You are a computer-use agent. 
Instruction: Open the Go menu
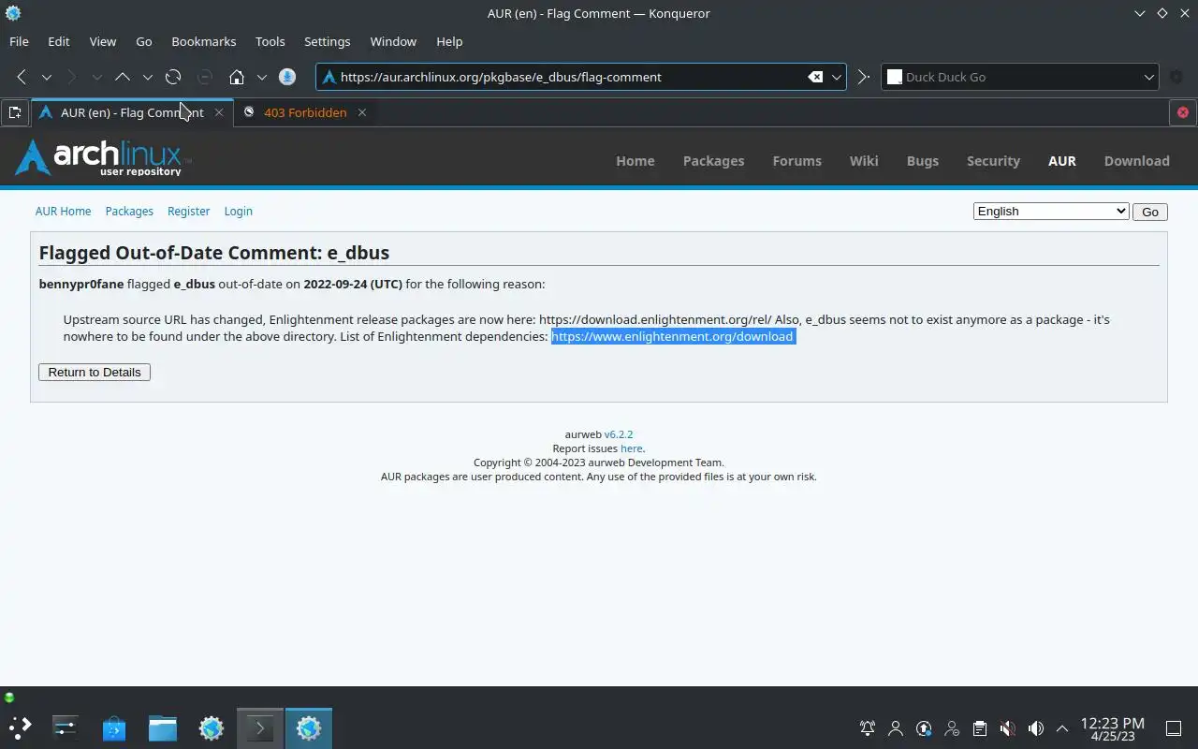point(144,41)
